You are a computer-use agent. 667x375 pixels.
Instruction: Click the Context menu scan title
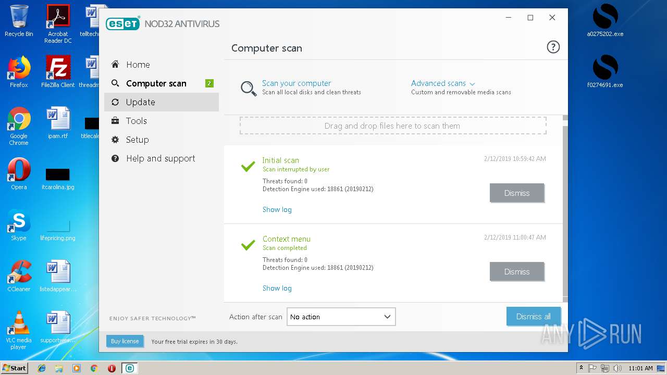tap(287, 239)
